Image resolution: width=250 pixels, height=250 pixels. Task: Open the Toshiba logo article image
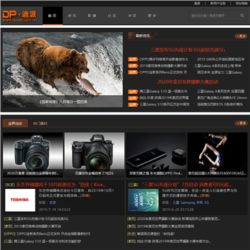[x=20, y=200]
